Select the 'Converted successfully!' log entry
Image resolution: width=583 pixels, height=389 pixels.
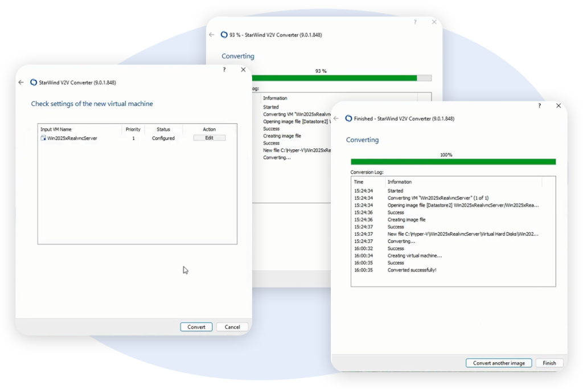tap(412, 270)
